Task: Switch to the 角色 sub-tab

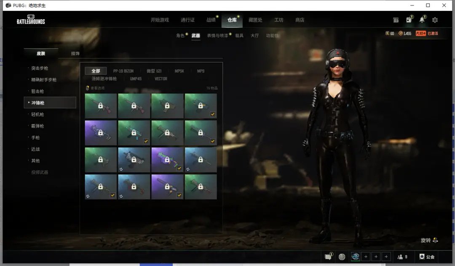Action: tap(180, 36)
